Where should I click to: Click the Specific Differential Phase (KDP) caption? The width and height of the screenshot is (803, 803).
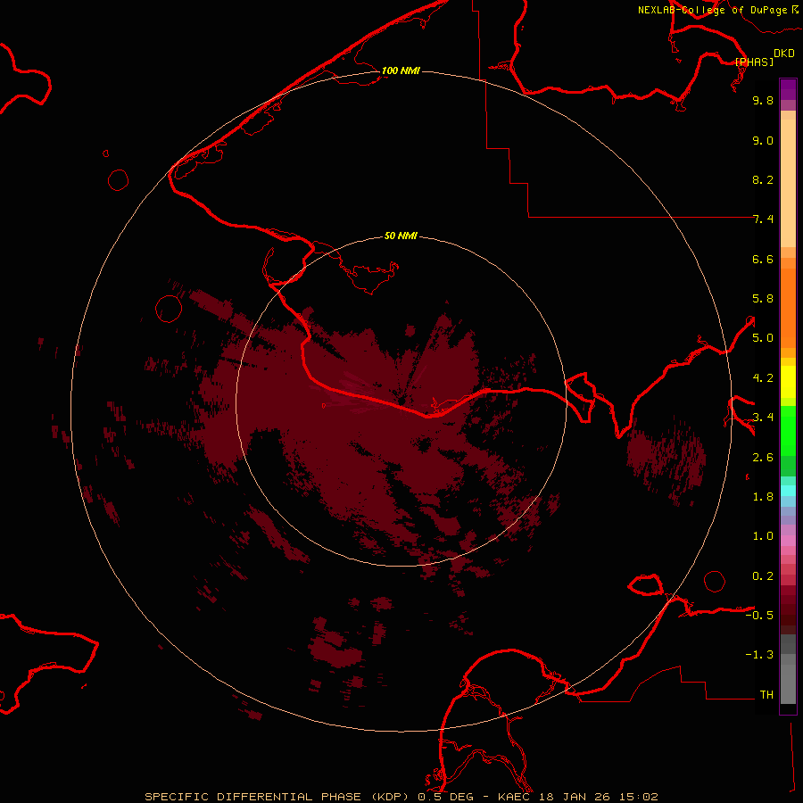pyautogui.click(x=277, y=797)
